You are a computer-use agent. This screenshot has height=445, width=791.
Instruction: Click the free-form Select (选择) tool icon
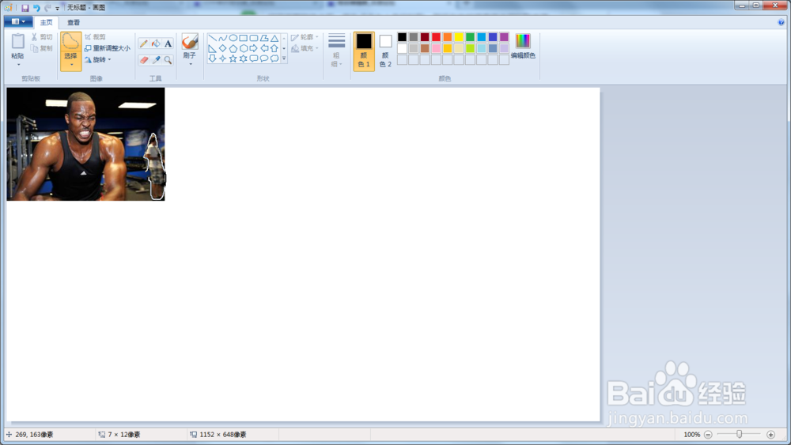pos(70,42)
